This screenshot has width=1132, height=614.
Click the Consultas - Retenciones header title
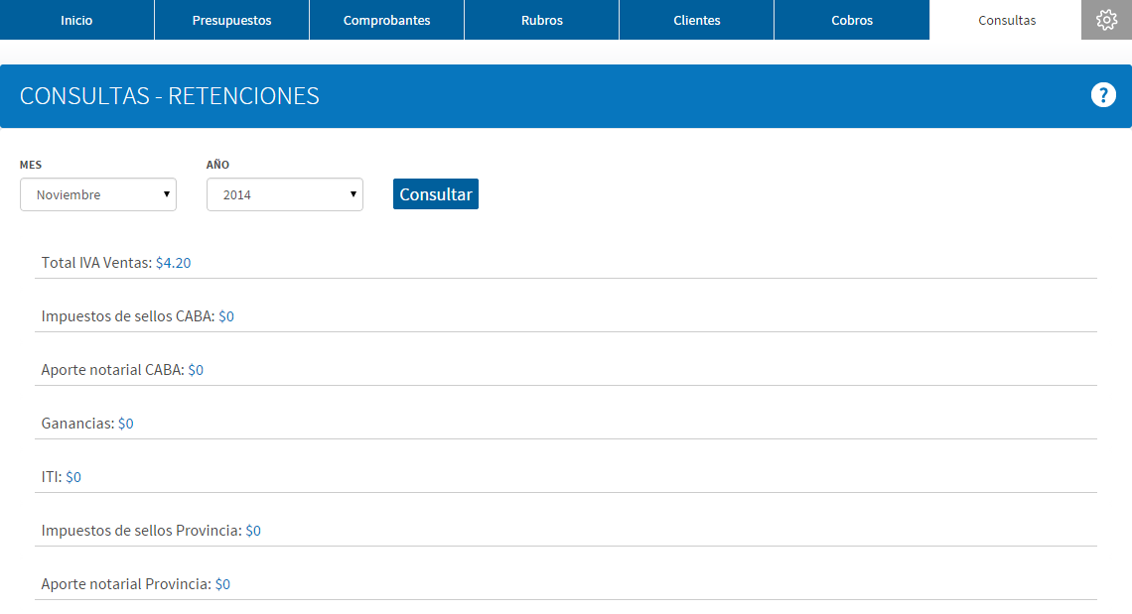coord(170,96)
